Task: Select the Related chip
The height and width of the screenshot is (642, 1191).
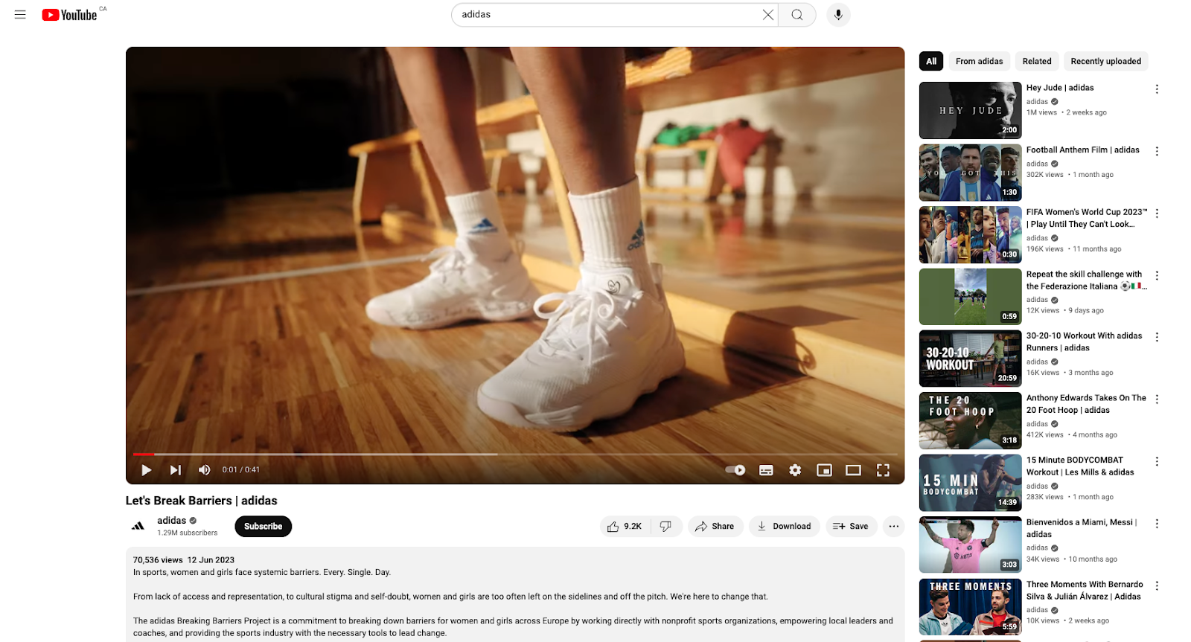Action: [1037, 61]
